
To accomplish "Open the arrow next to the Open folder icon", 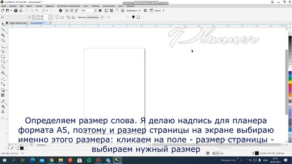I will tap(11, 10).
